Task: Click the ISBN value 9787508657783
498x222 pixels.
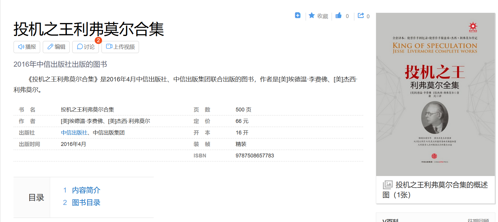Action: pos(255,156)
